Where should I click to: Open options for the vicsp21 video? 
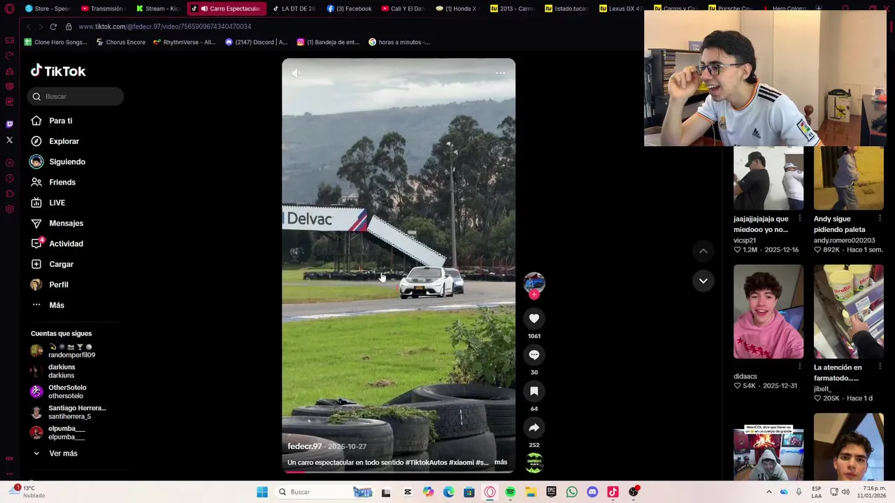(800, 219)
